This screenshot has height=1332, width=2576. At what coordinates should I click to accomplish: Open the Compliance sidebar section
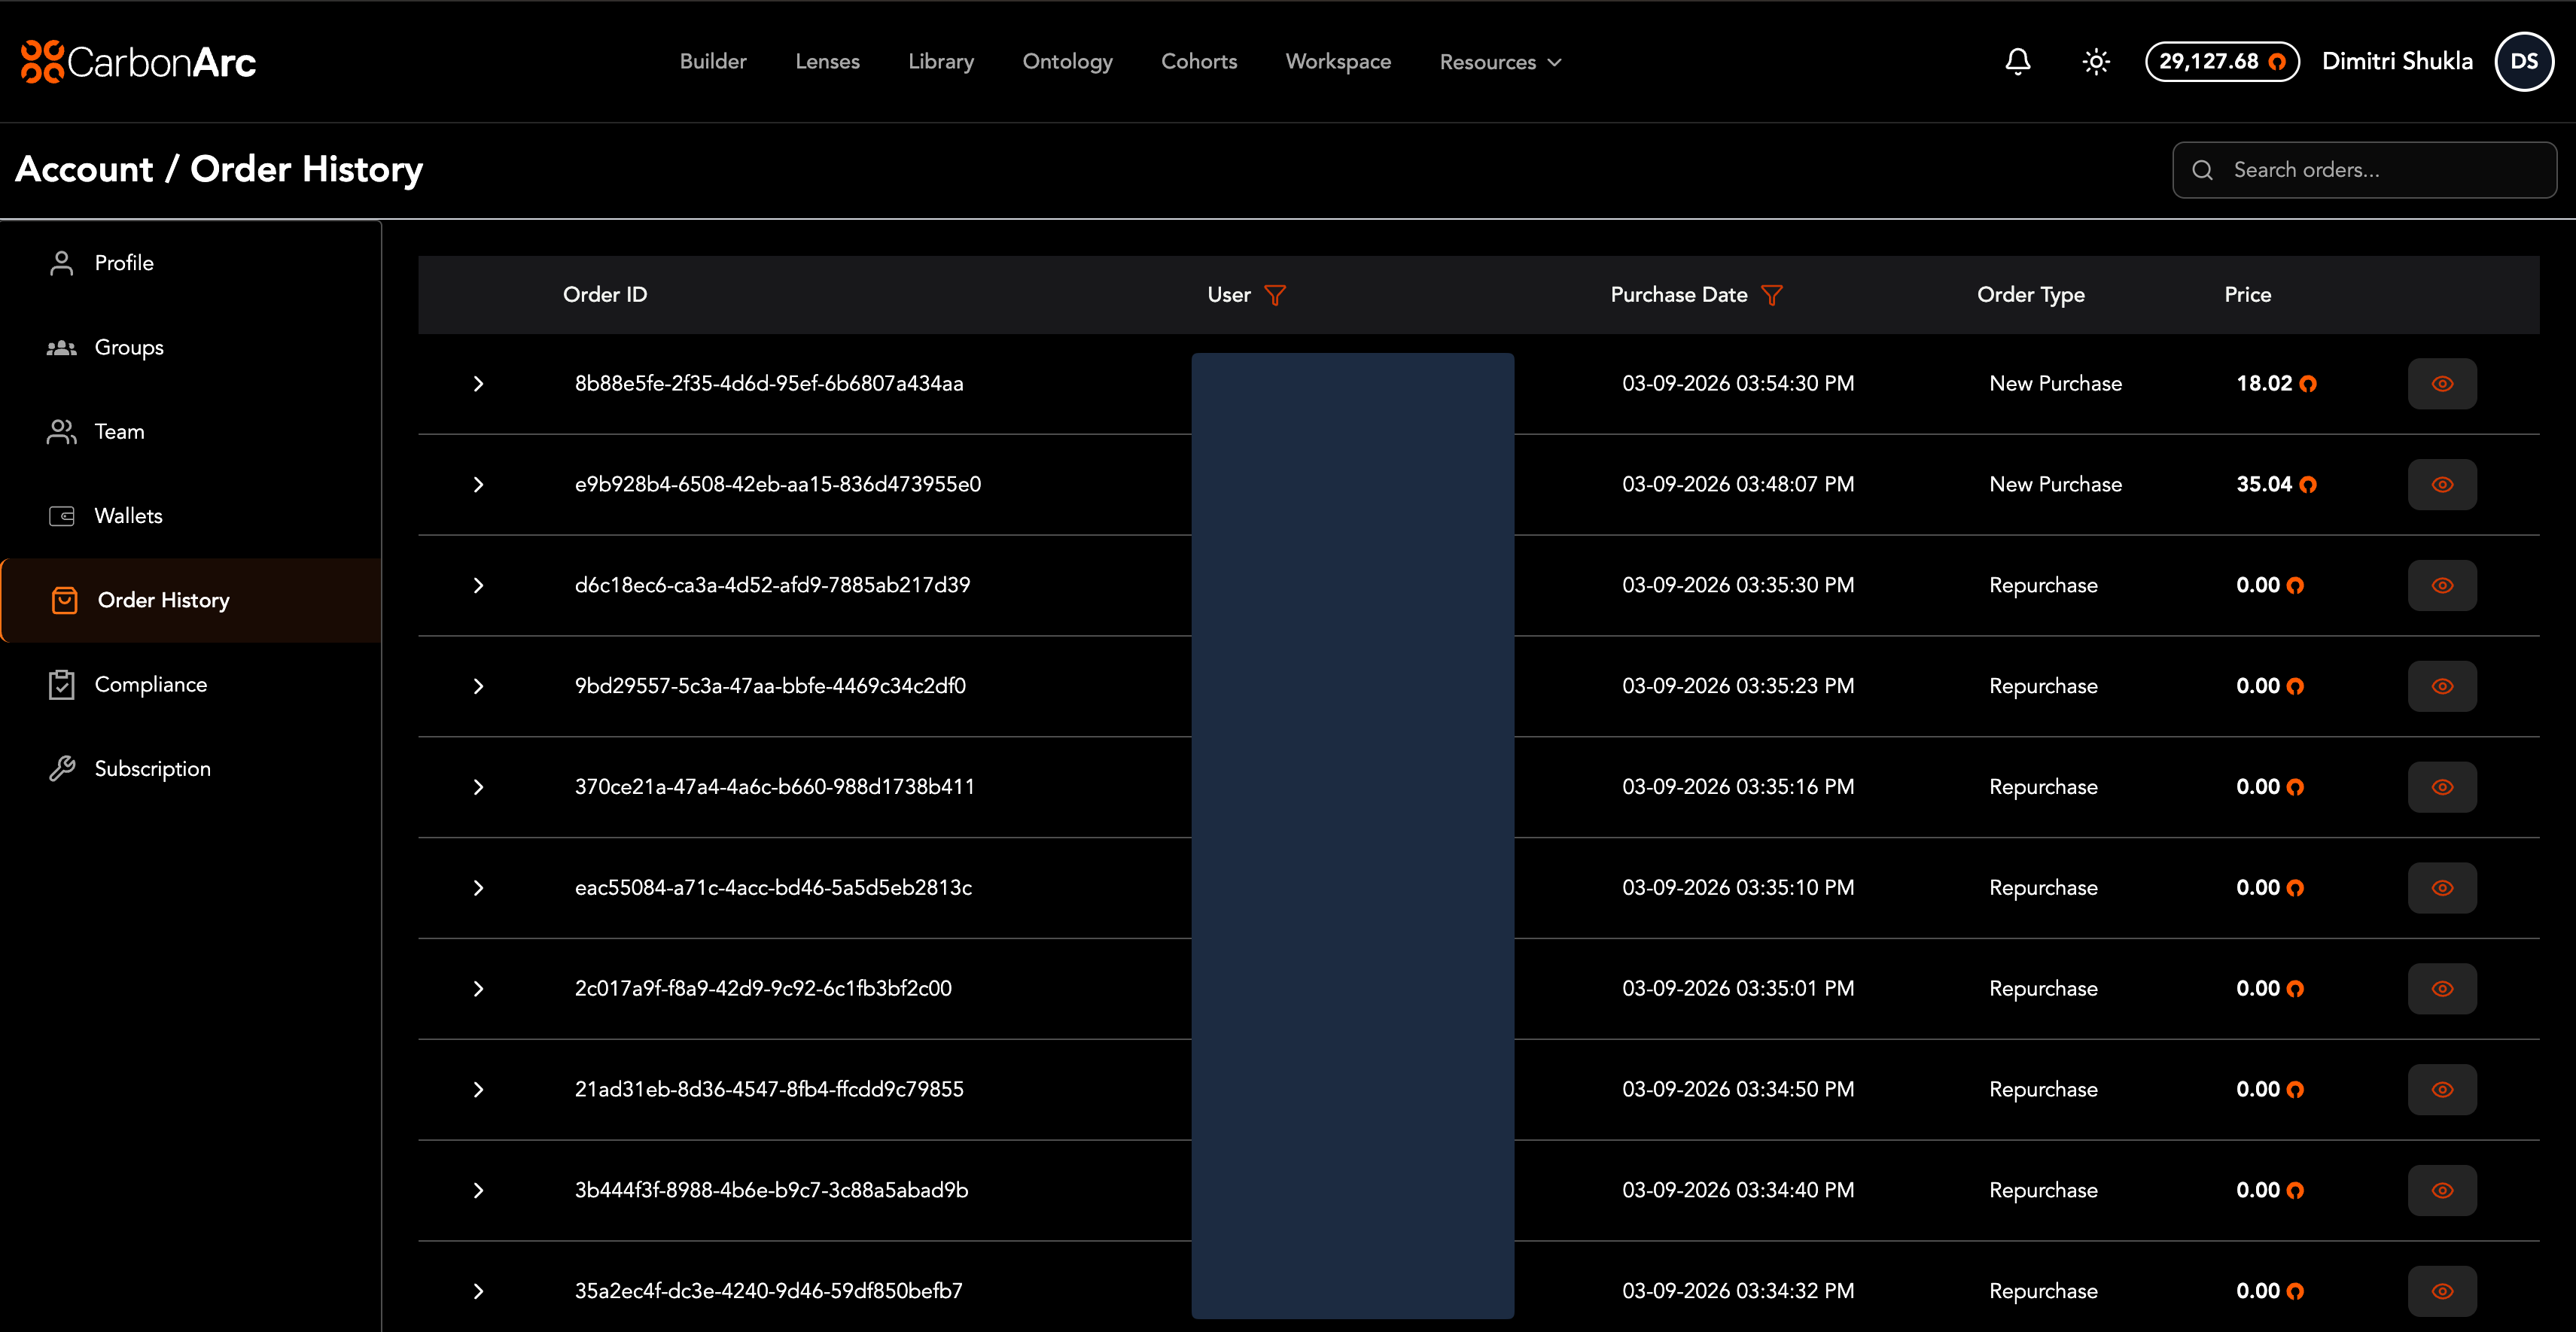point(150,685)
